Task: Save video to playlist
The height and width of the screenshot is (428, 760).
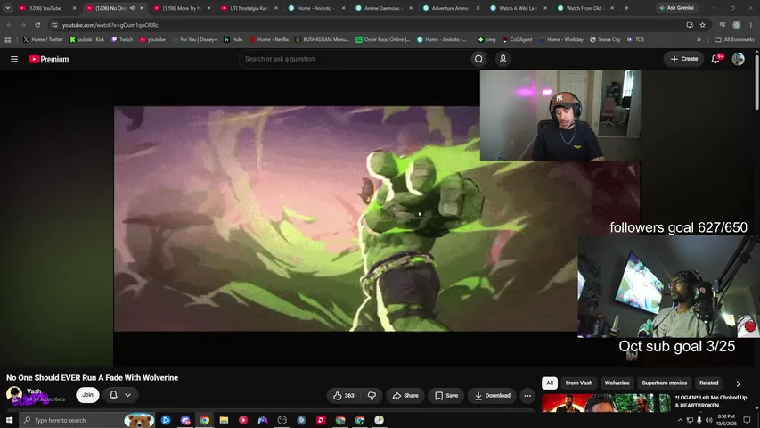Action: coord(445,396)
